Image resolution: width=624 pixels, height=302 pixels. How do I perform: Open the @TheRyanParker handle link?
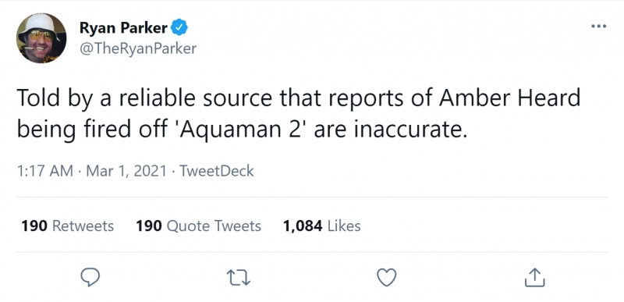[x=138, y=48]
